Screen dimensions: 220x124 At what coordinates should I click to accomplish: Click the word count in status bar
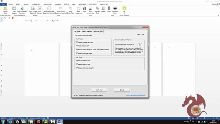pos(21,118)
